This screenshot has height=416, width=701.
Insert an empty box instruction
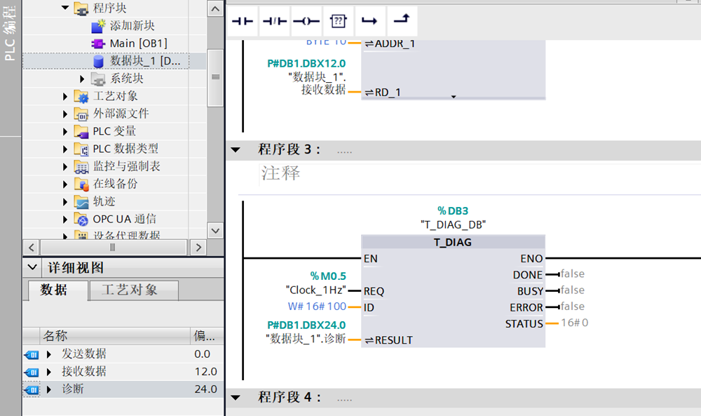(338, 21)
